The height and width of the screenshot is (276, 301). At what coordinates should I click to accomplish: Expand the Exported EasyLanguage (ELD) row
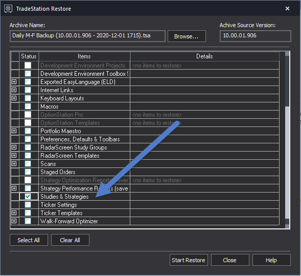point(14,82)
